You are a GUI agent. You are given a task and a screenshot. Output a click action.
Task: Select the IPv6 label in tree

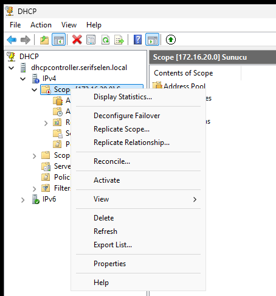point(49,199)
